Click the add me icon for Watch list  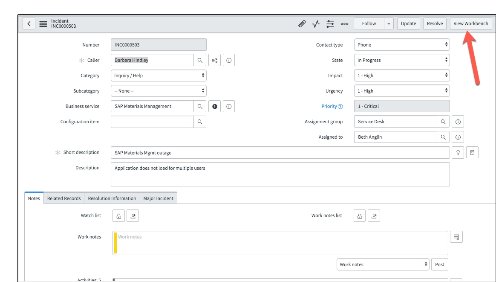pyautogui.click(x=133, y=215)
